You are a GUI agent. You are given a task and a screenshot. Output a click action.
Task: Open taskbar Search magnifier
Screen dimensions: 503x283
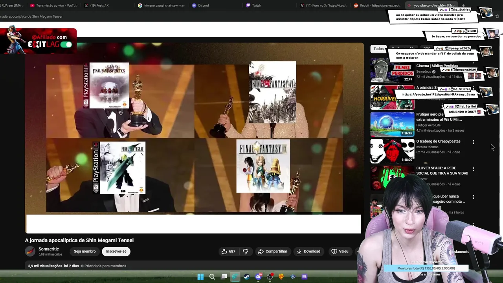(x=212, y=277)
